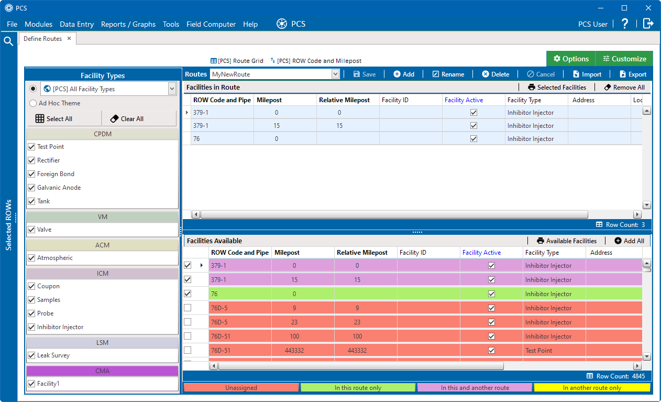Toggle Facility Active for route row 76
Image resolution: width=661 pixels, height=402 pixels.
pyautogui.click(x=473, y=139)
